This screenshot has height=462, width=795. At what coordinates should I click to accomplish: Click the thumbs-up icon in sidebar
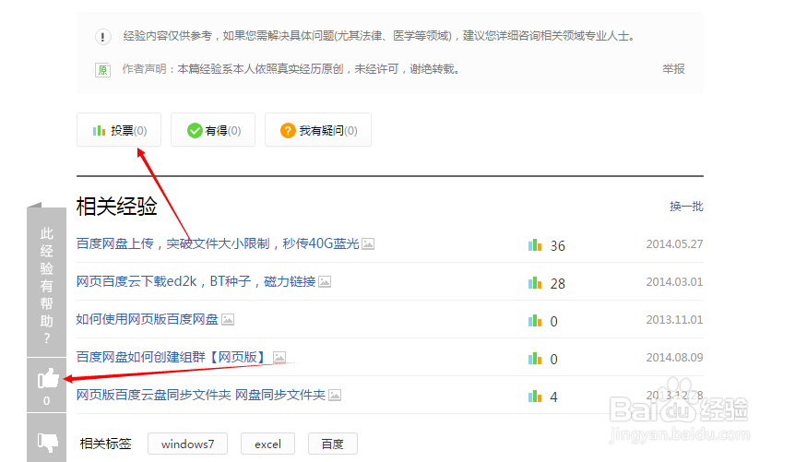coord(48,378)
